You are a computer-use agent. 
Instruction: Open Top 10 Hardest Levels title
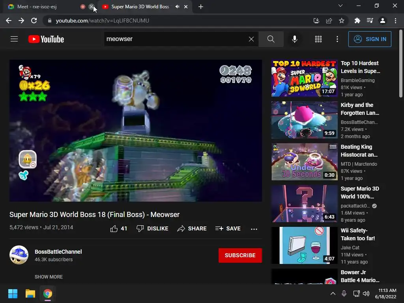(x=360, y=67)
